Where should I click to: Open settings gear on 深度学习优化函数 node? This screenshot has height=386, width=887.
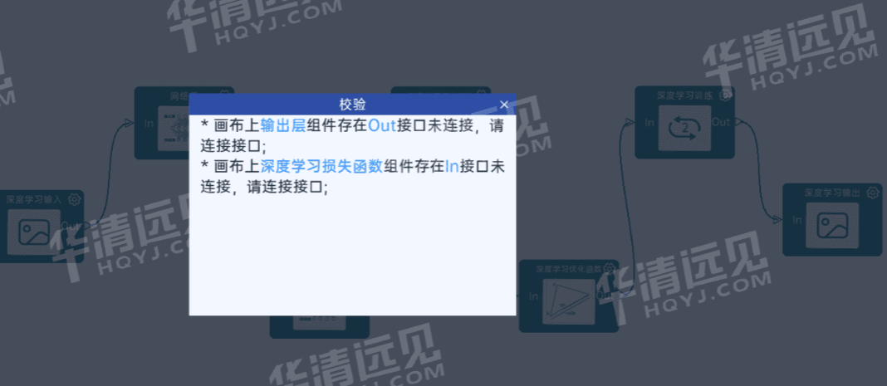(x=609, y=268)
